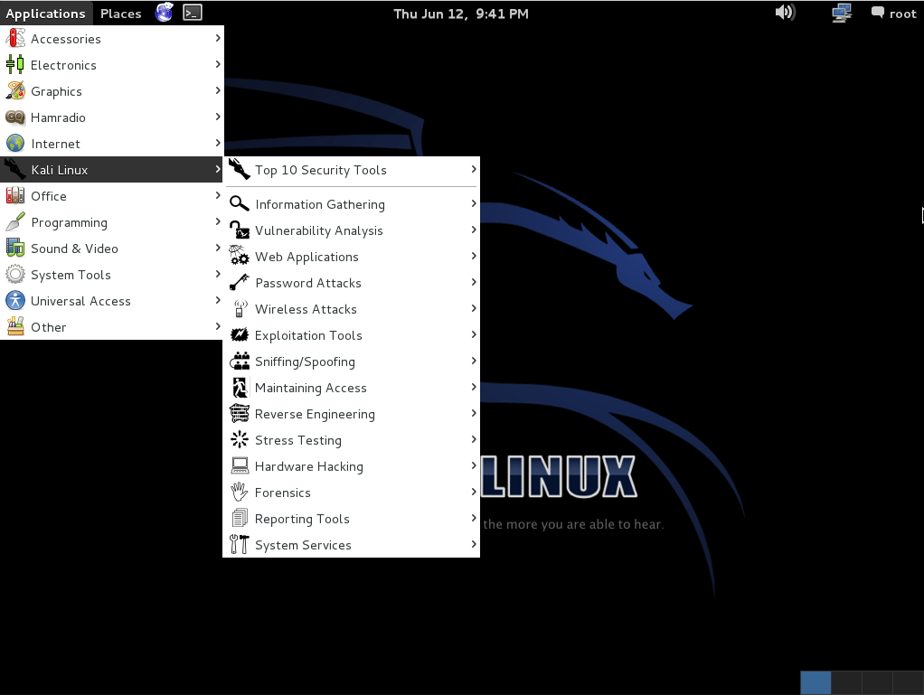The width and height of the screenshot is (924, 695).
Task: Click the date and time display
Action: [461, 13]
